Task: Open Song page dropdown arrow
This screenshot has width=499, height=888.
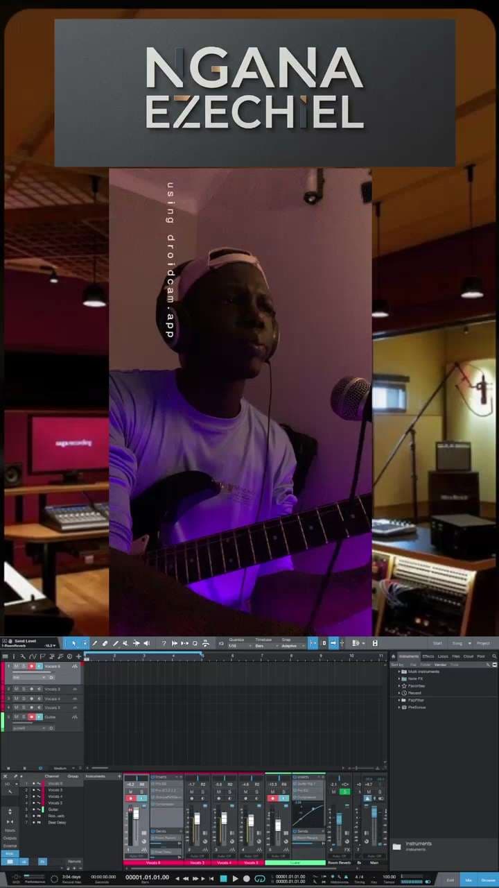Action: [469, 643]
